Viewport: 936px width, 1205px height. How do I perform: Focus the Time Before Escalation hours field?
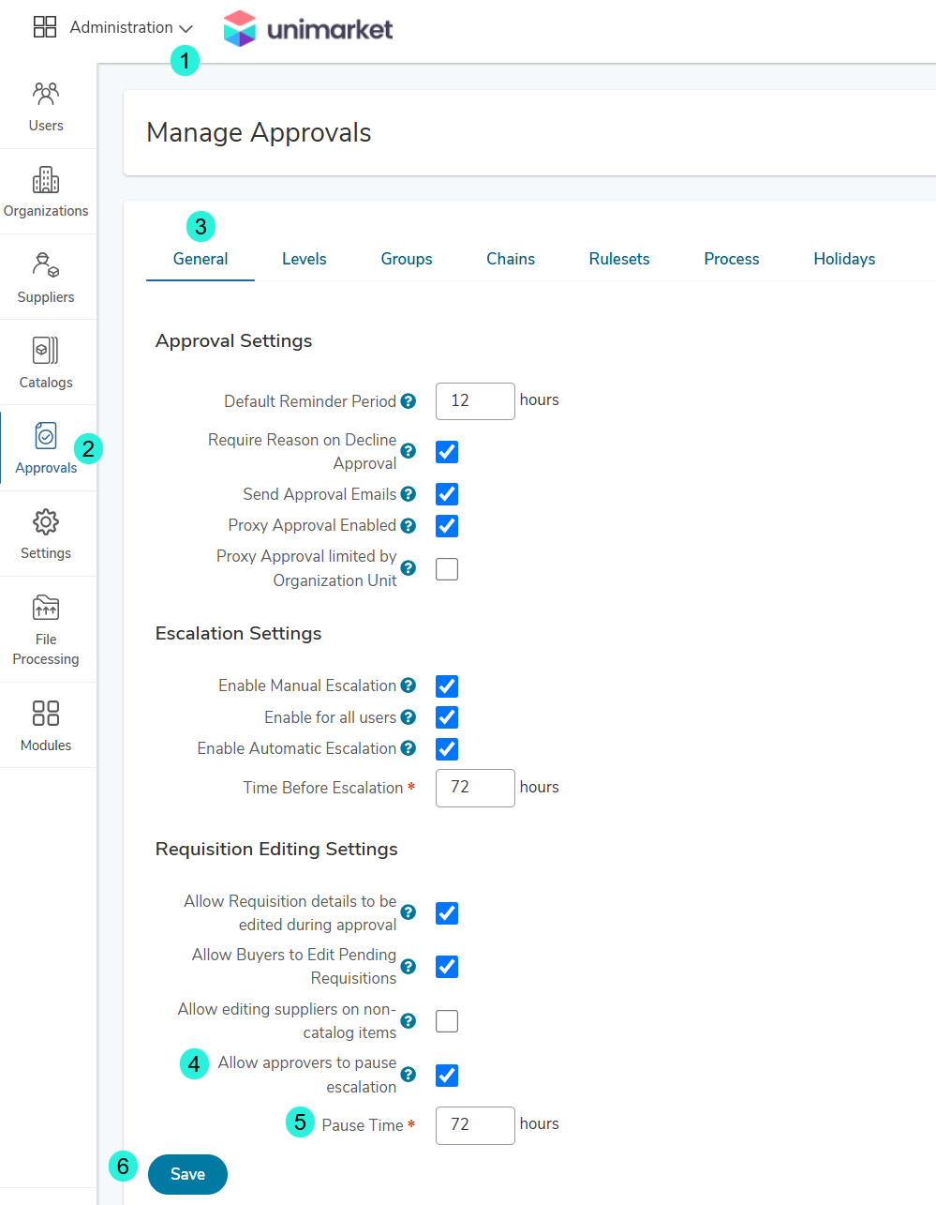click(475, 788)
